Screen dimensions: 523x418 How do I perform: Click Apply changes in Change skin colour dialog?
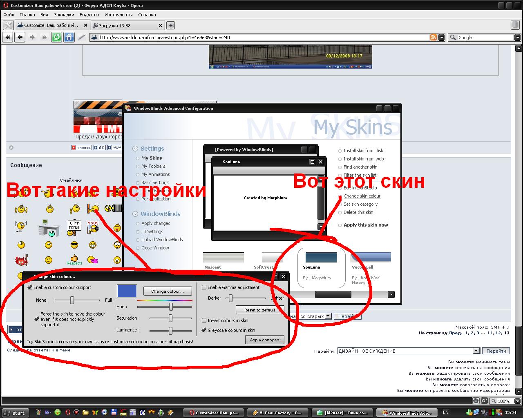pyautogui.click(x=264, y=340)
